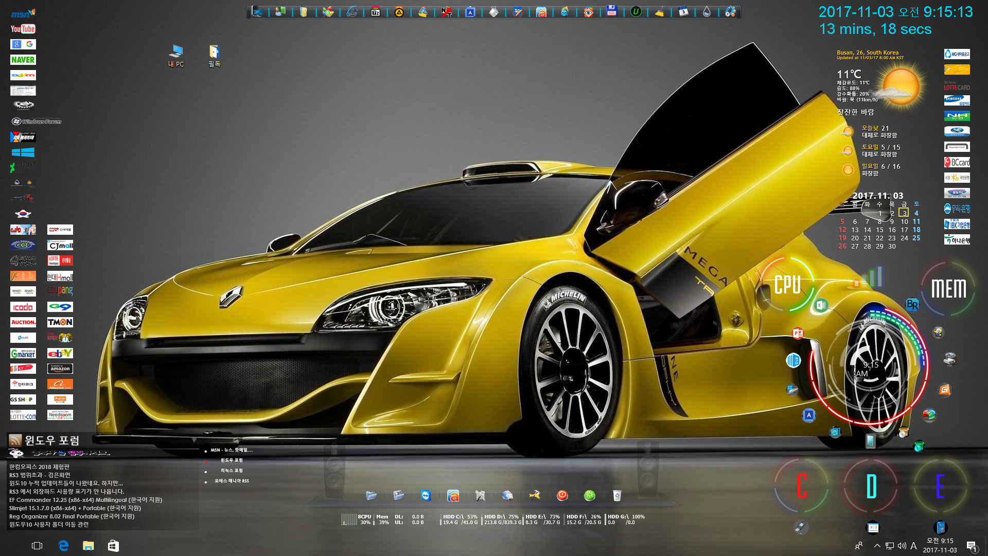988x556 pixels.
Task: Open the recycle bin in bottom dock
Action: (x=617, y=495)
